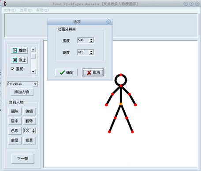Click the red handle on top of stickman's head
This screenshot has width=201, height=171.
coord(121,75)
